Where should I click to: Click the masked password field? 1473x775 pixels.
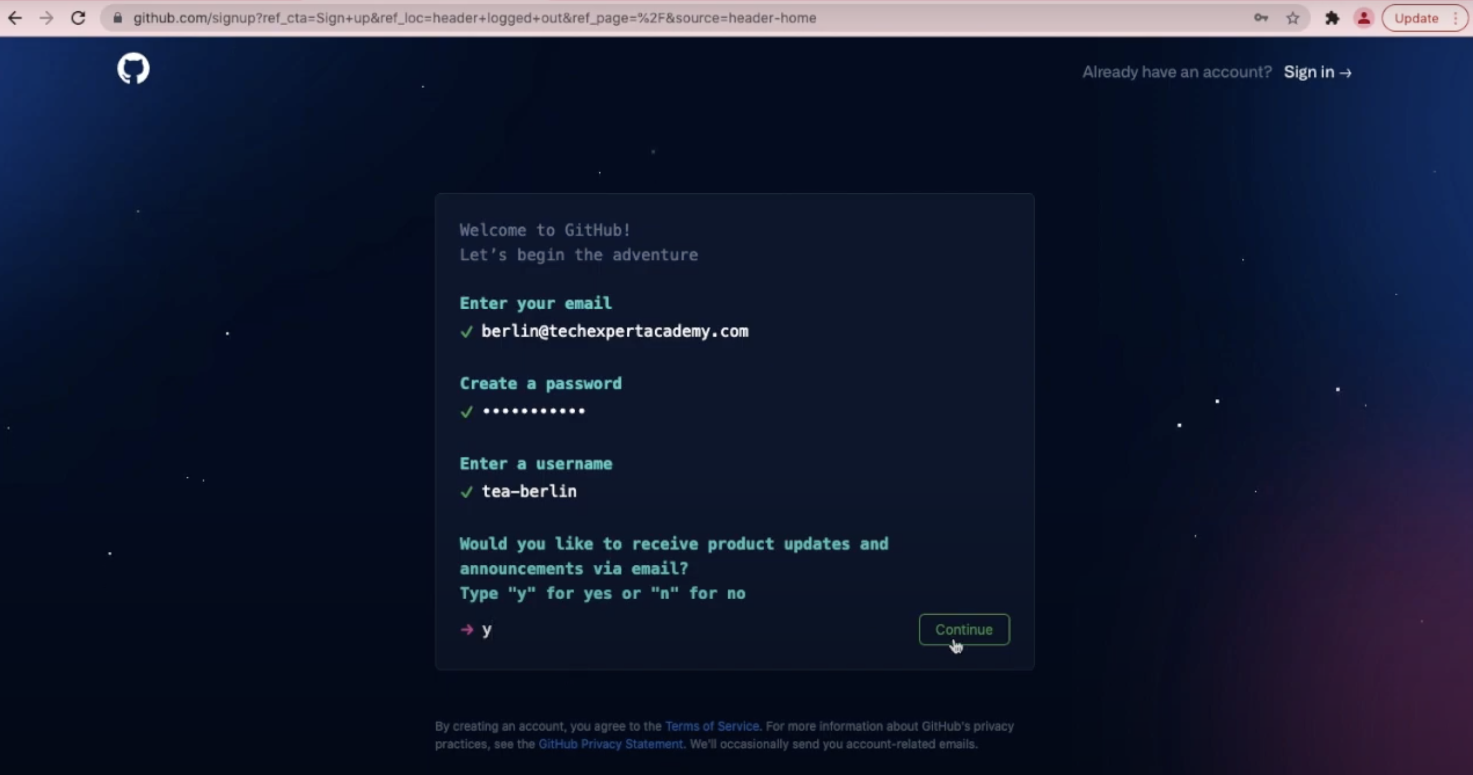534,411
